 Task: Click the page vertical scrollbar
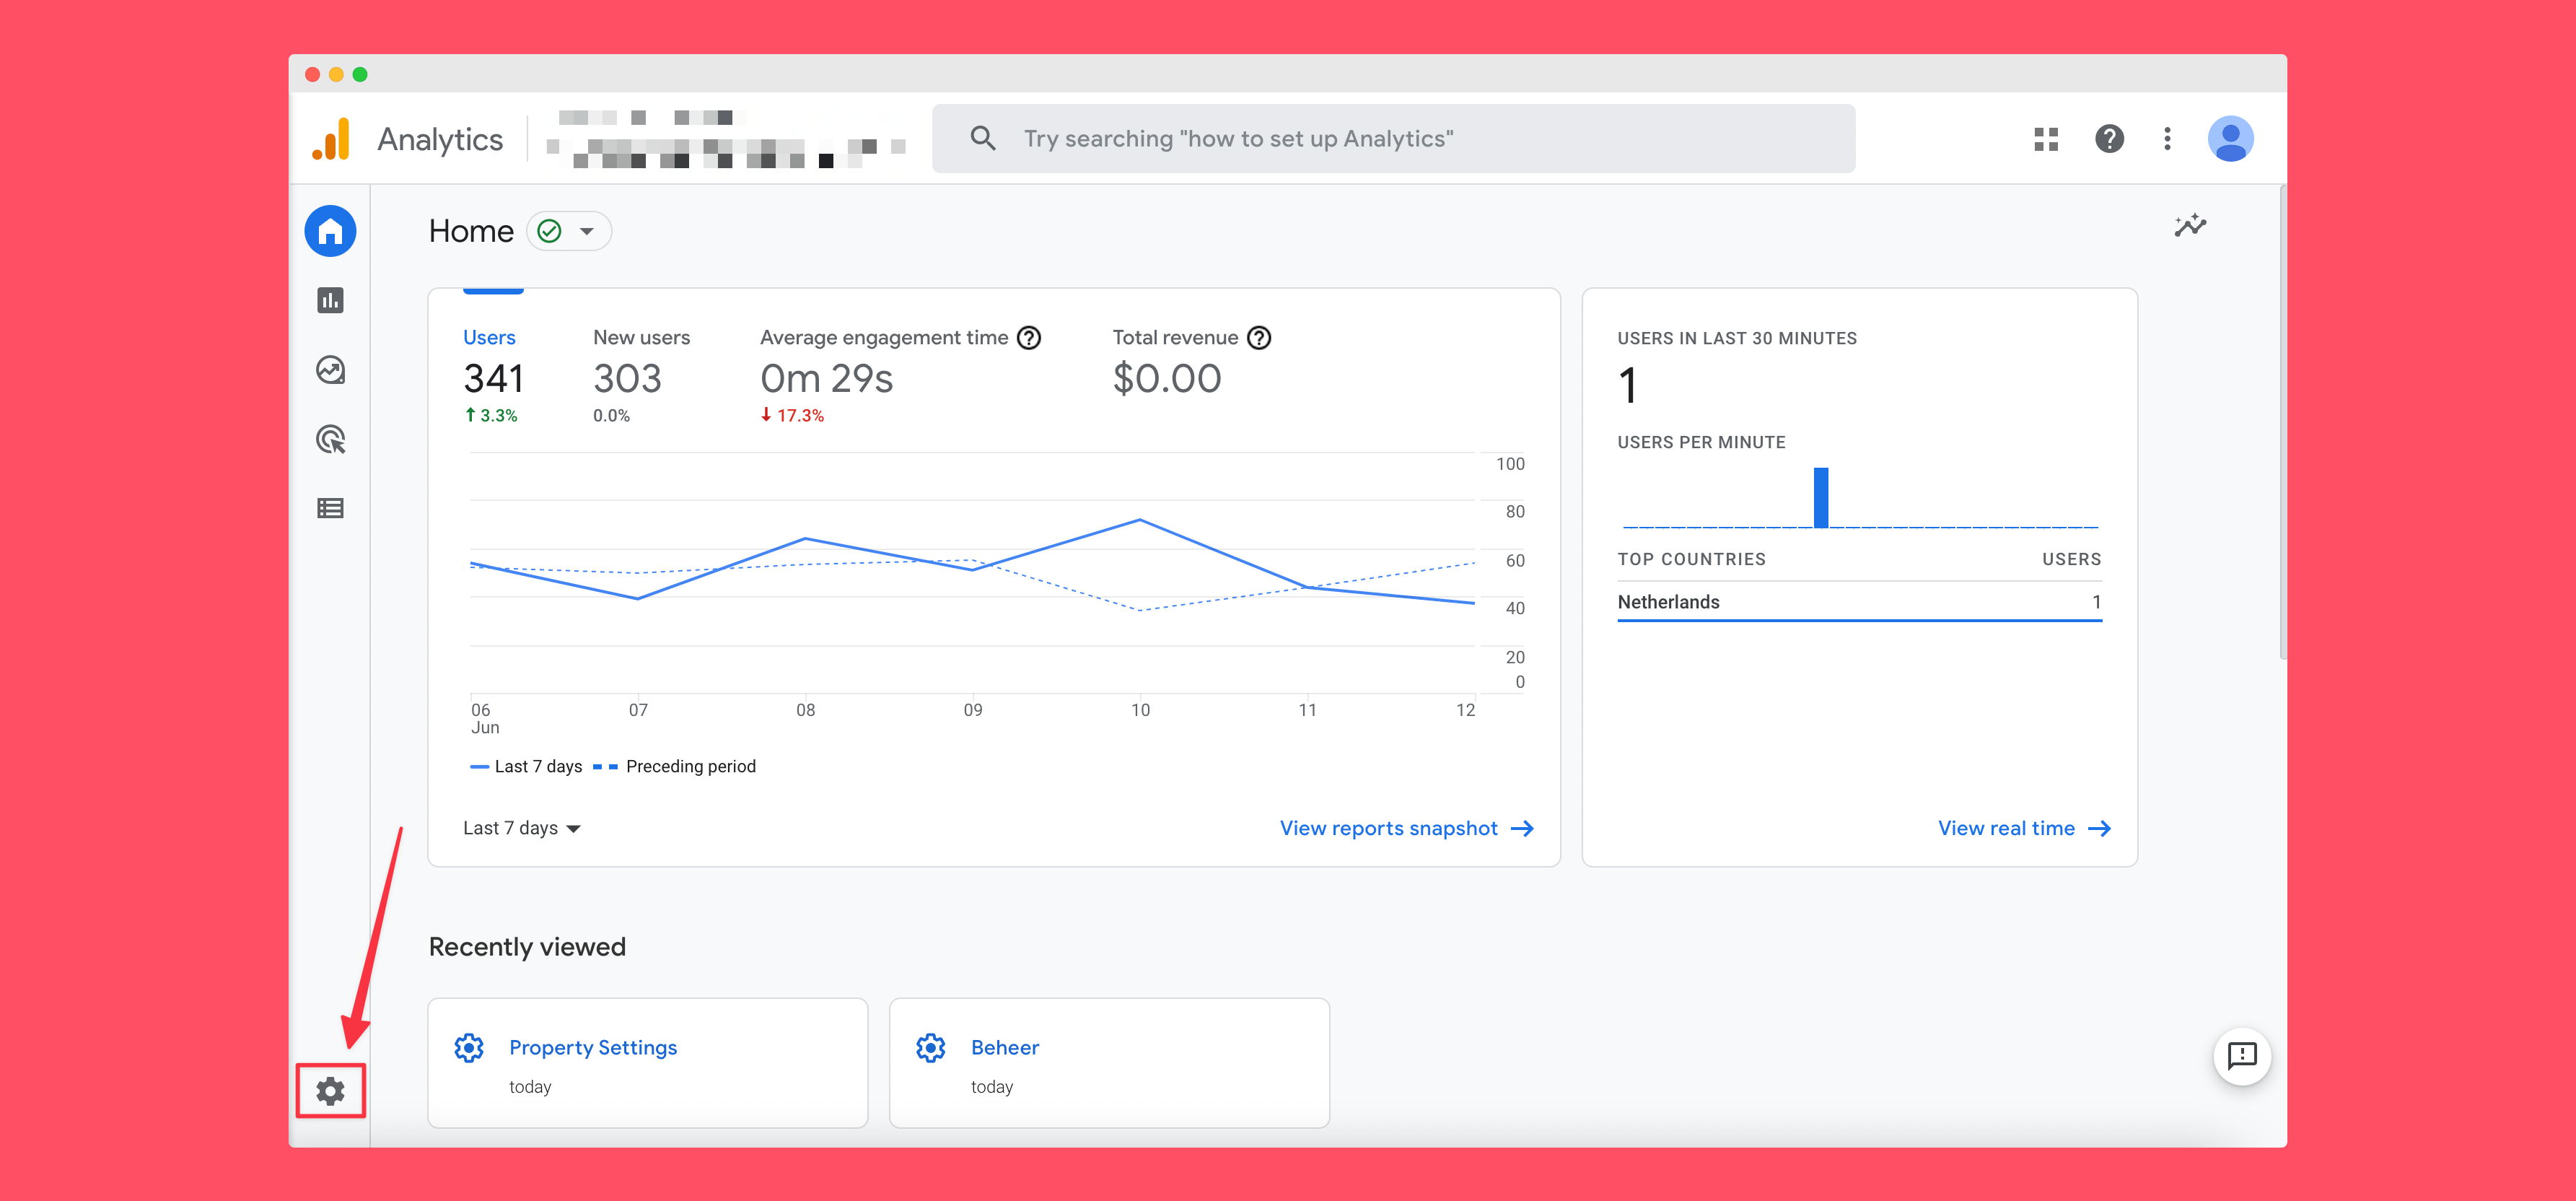click(x=2282, y=422)
